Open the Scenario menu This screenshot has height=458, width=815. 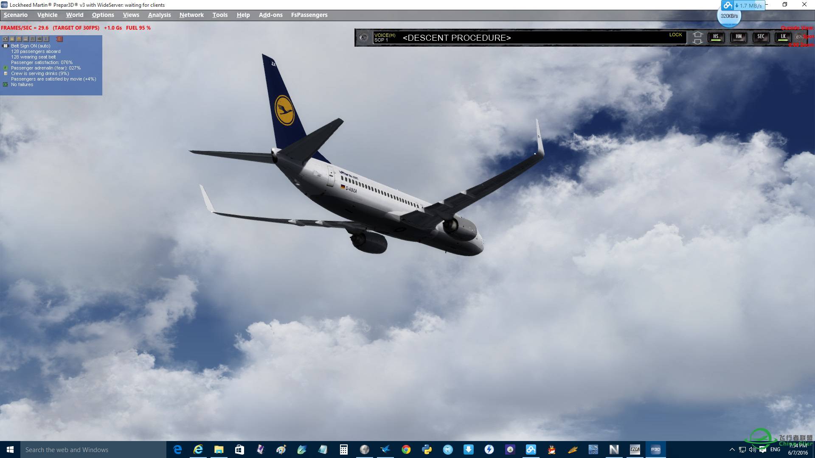point(15,14)
